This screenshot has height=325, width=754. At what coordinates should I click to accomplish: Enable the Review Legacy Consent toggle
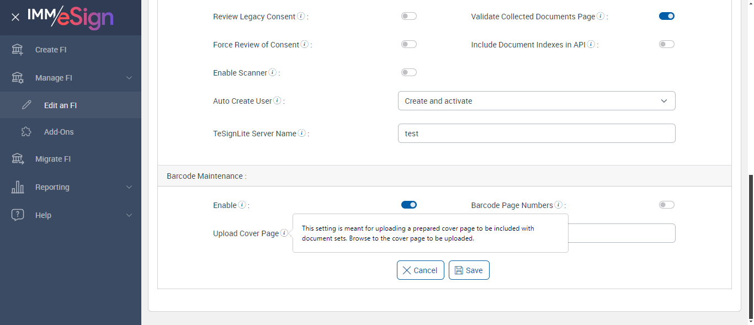coord(408,17)
